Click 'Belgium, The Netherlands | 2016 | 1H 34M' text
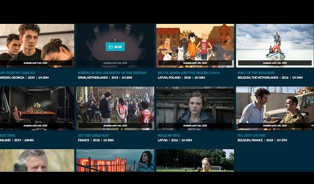Screen dimensions: 314x184 pos(270,78)
